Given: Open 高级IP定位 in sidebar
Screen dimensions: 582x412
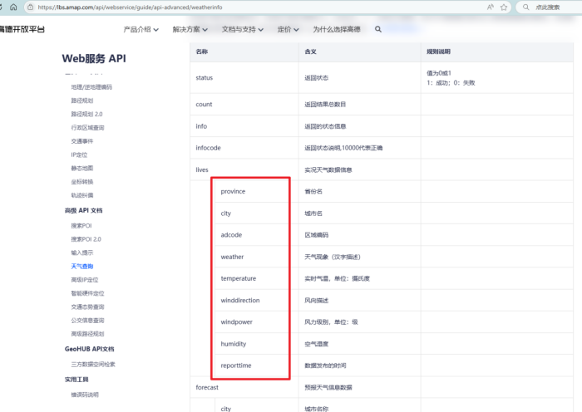Looking at the screenshot, I should [85, 280].
